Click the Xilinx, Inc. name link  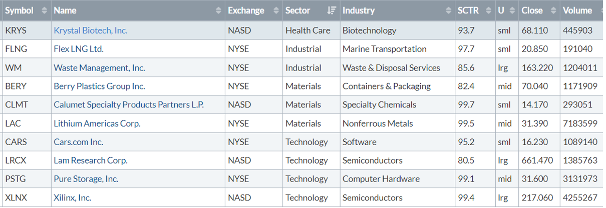72,197
